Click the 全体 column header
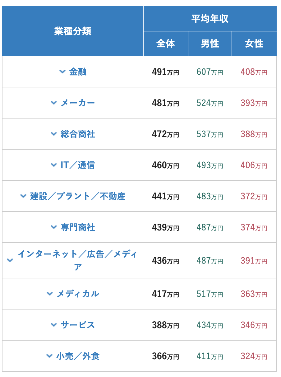Screen dimensions: 281x377 [x=166, y=44]
